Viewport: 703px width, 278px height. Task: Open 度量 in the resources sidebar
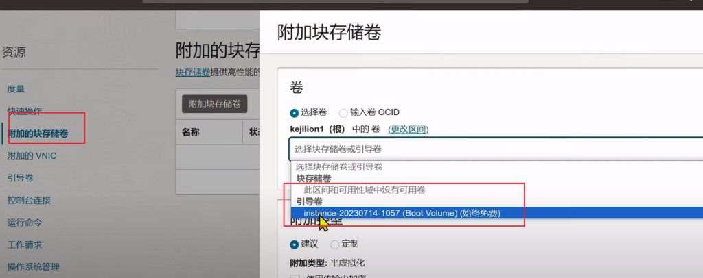[x=16, y=89]
